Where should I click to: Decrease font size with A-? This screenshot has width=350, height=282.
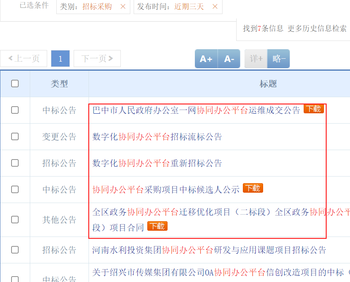pyautogui.click(x=229, y=59)
